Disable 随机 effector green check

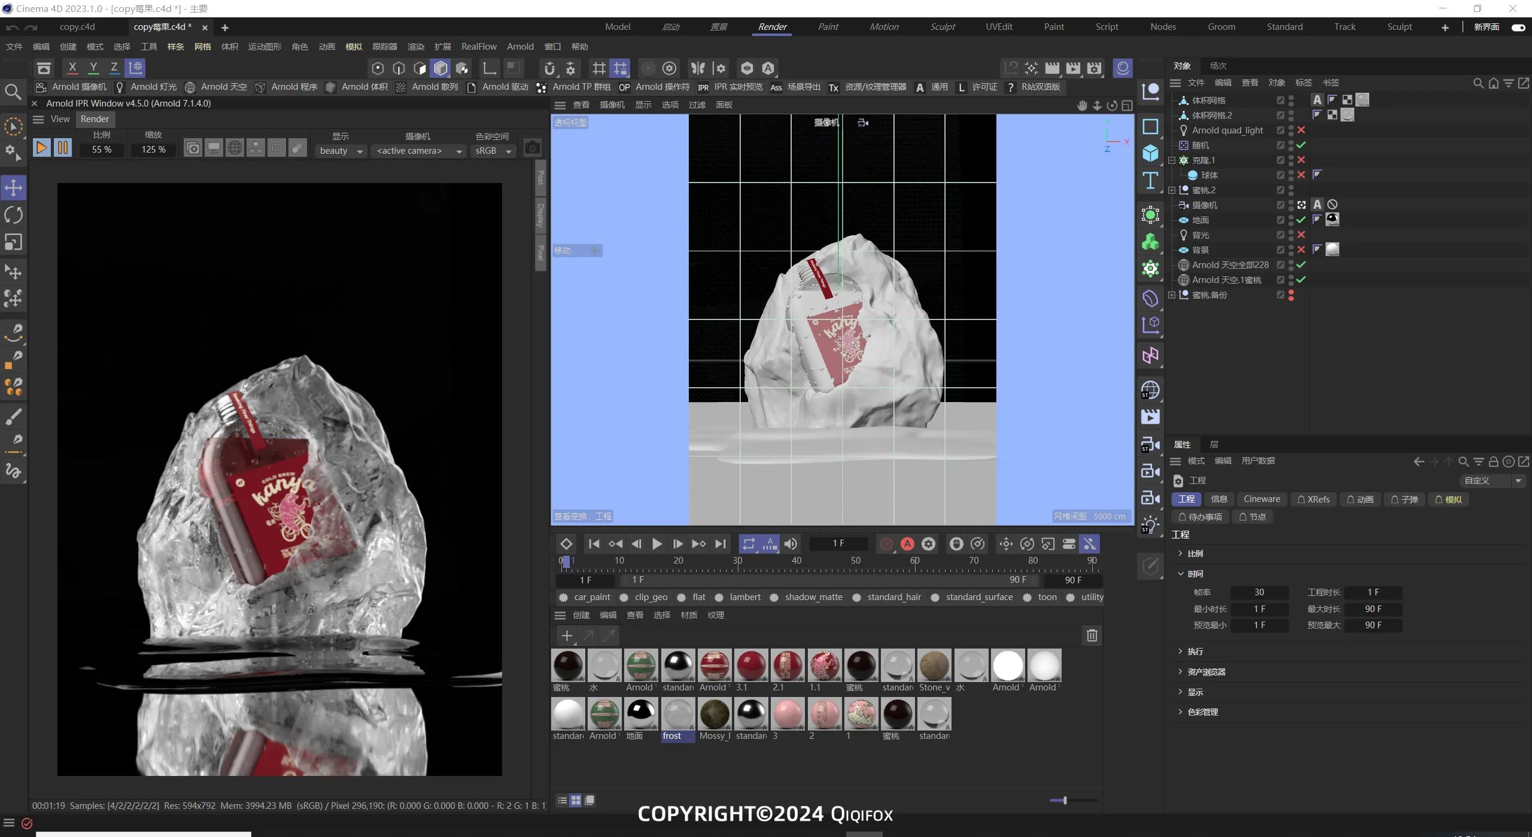click(1301, 145)
